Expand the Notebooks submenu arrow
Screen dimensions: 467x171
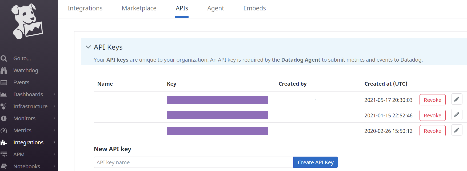[54, 166]
